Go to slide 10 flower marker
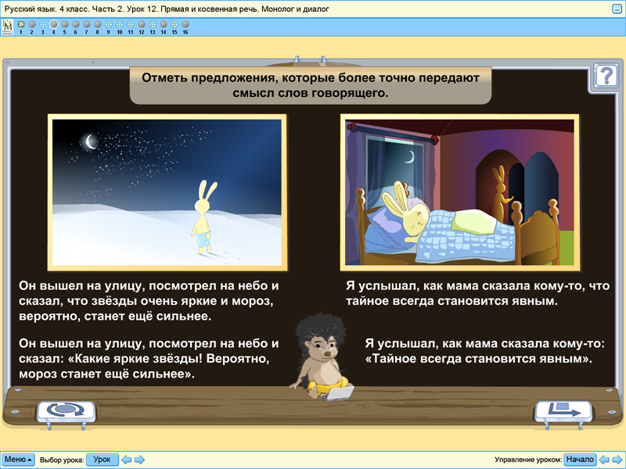Image resolution: width=626 pixels, height=469 pixels. [120, 24]
